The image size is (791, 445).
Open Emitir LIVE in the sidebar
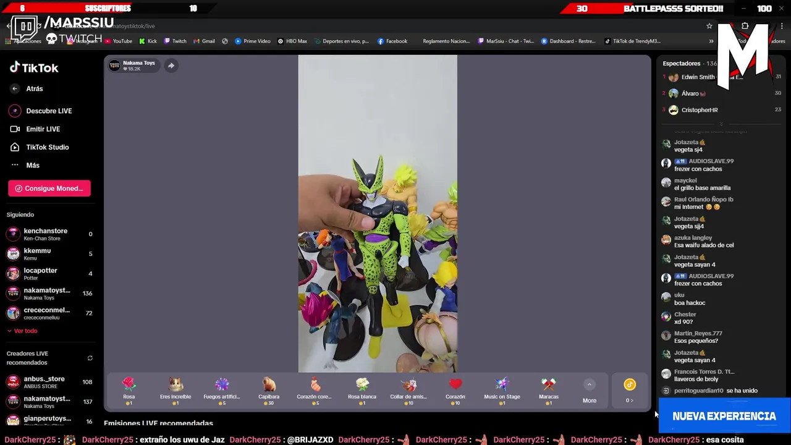(x=35, y=129)
